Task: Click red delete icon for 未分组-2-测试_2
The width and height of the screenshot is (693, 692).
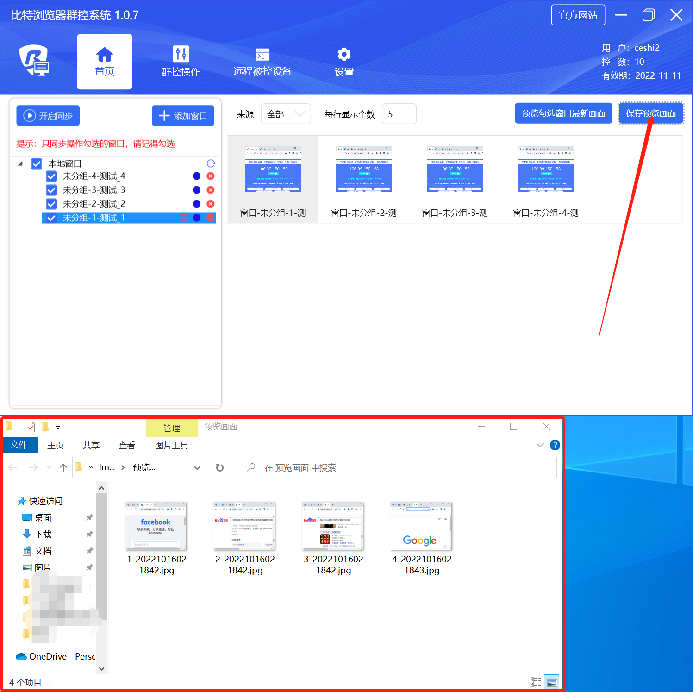Action: [x=211, y=204]
